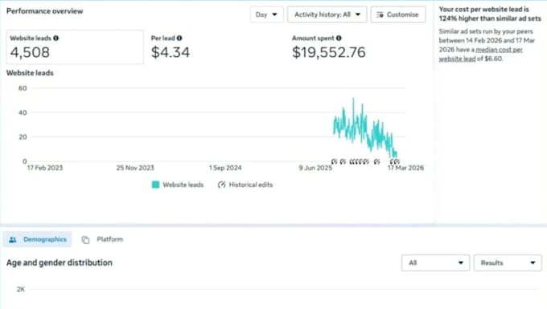Click the Historical edits legend icon
This screenshot has width=547, height=309.
pyautogui.click(x=221, y=185)
